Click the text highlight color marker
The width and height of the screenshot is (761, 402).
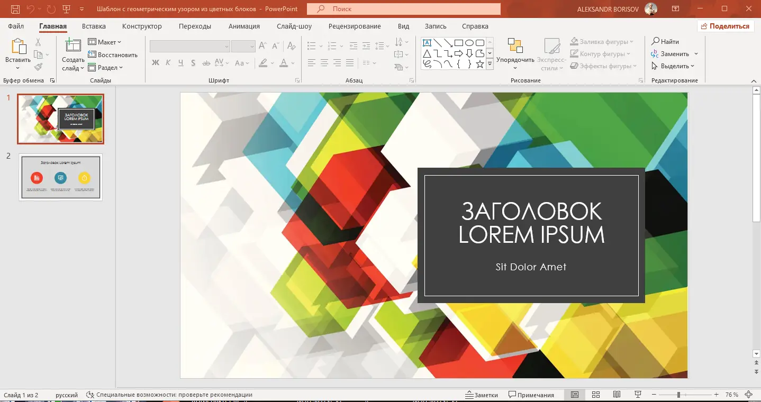coord(263,63)
